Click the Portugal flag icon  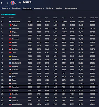tap(10, 25)
